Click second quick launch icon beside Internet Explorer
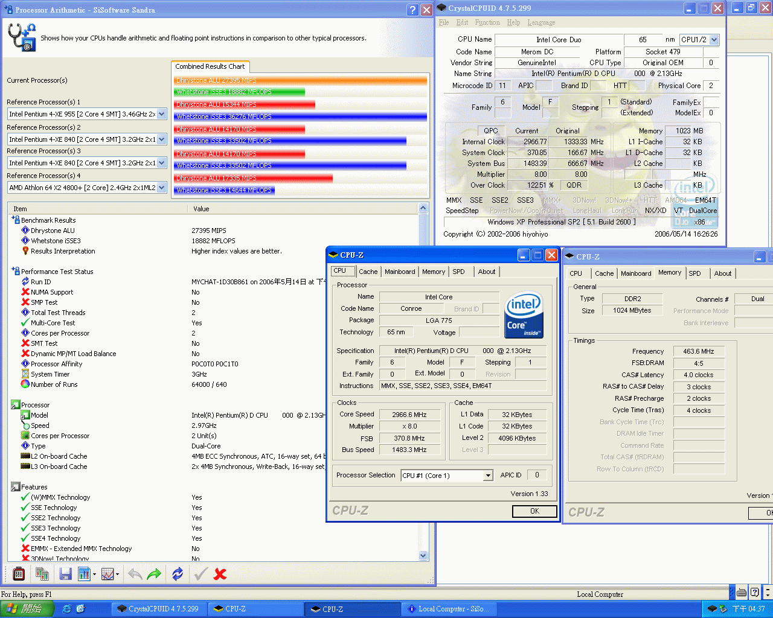The width and height of the screenshot is (773, 618). click(x=80, y=609)
